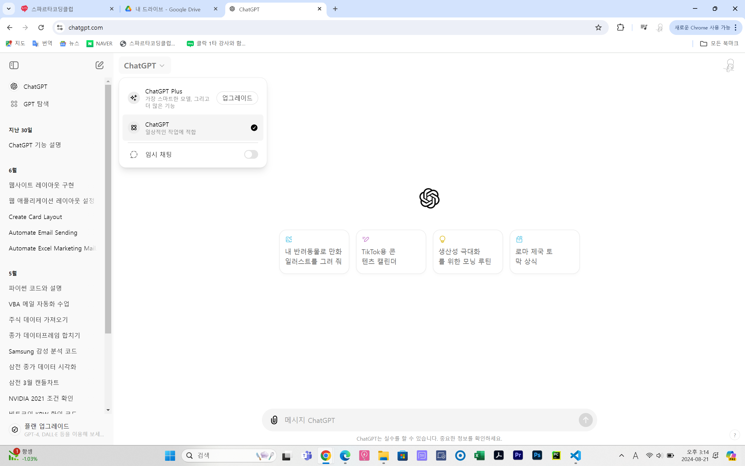Open the 뉴스 bookmark

[x=69, y=43]
